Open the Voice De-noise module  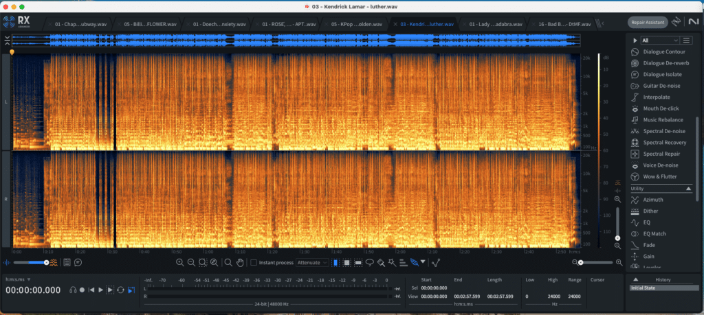coord(655,165)
